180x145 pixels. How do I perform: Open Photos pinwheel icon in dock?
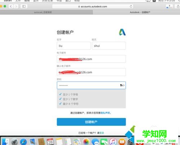(x=86, y=142)
